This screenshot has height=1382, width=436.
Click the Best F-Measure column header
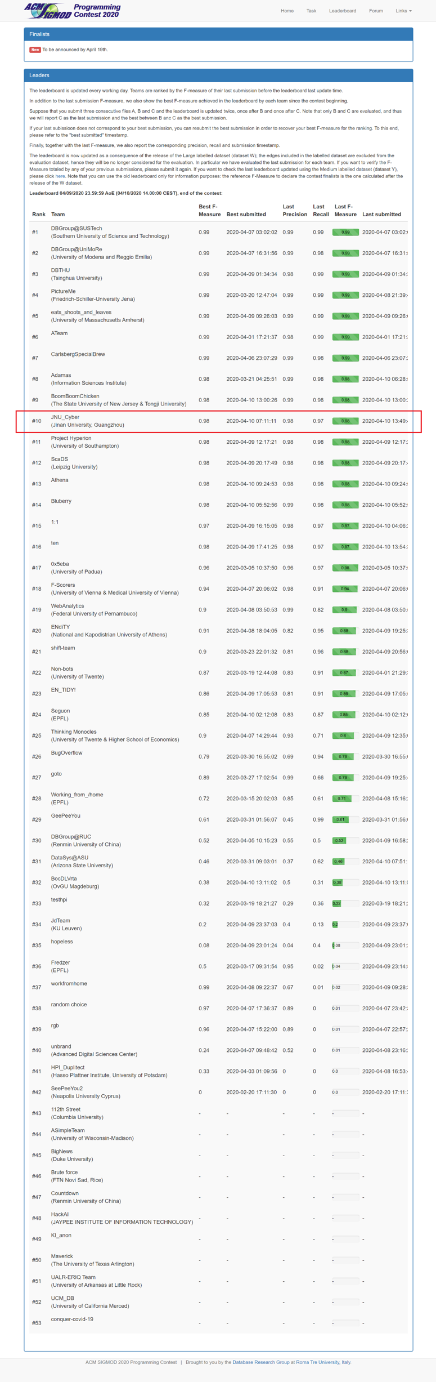tap(209, 211)
